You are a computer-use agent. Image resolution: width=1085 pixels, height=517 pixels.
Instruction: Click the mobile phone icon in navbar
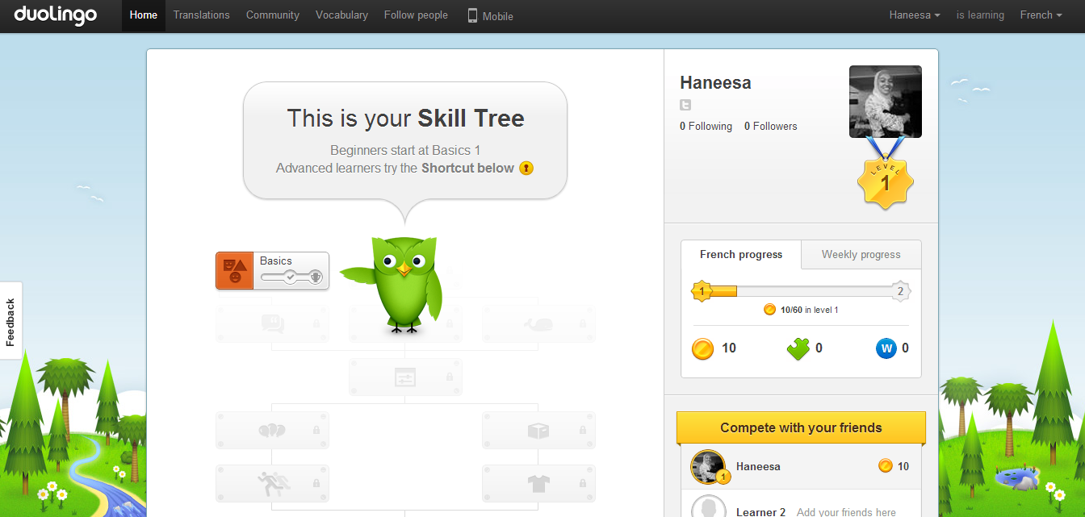pyautogui.click(x=472, y=15)
